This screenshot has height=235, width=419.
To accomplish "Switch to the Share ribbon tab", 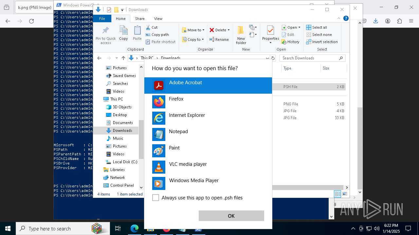I will tap(140, 19).
